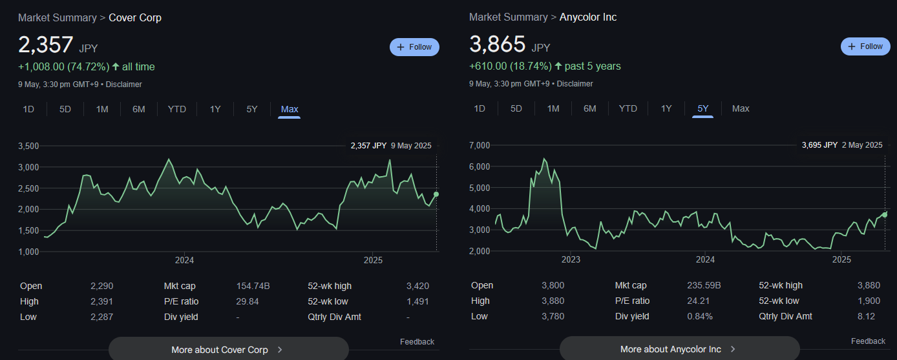Follow Anycolor Inc stock
Screen dimensions: 897x360
click(865, 46)
